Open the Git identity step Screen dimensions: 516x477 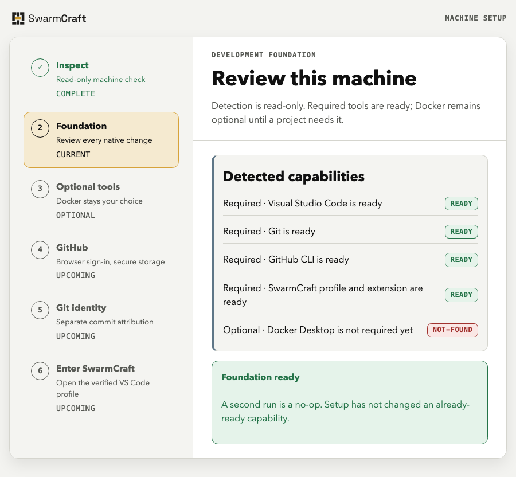(x=101, y=322)
